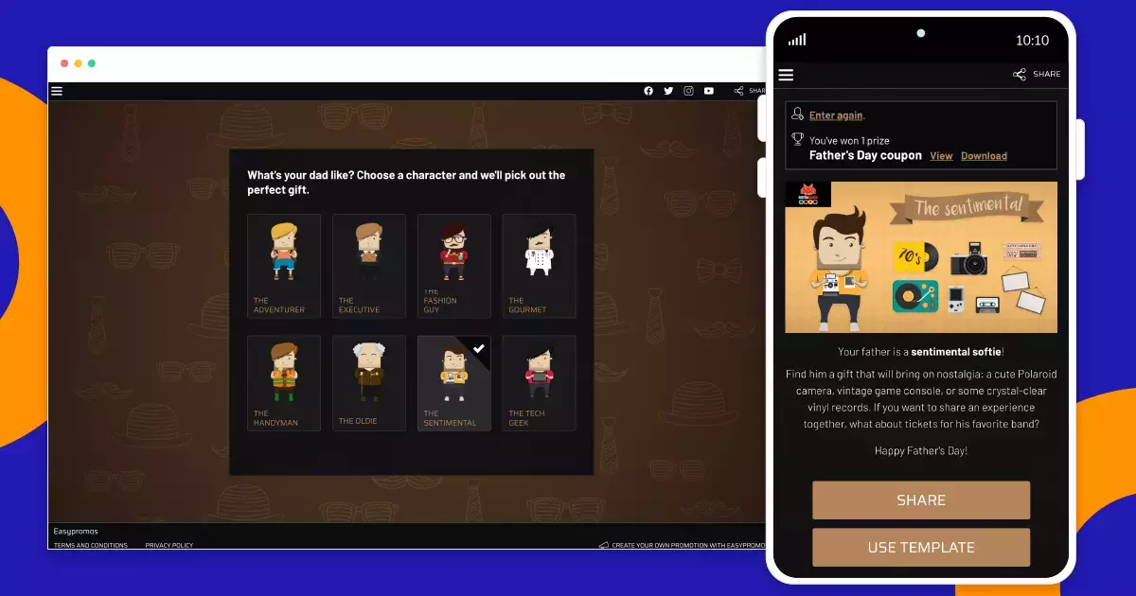Select The Executive character card
The image size is (1136, 596).
(369, 266)
